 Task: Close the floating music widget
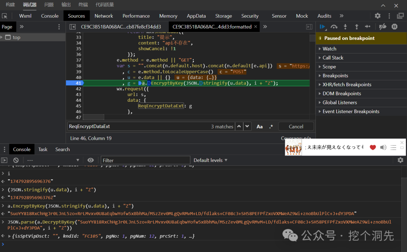[x=402, y=142]
